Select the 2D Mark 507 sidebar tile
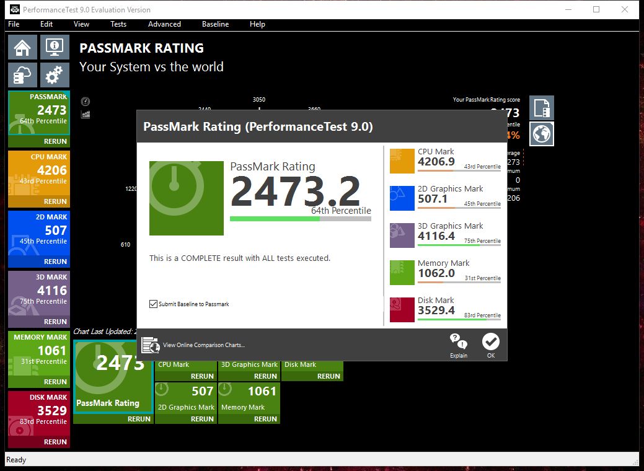Viewport: 644px width, 471px height. [39, 233]
